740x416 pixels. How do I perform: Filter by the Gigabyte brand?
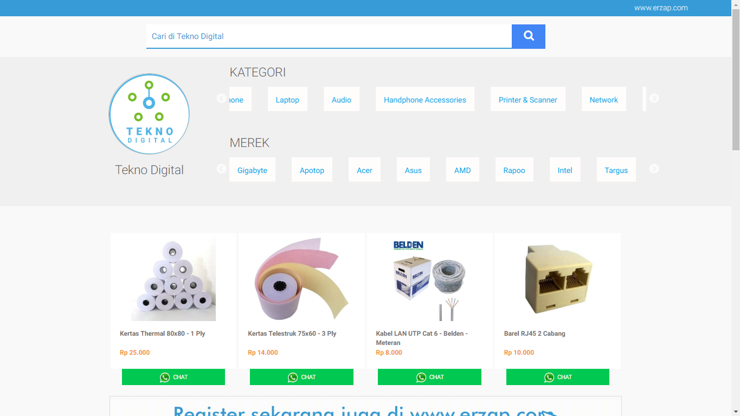252,170
